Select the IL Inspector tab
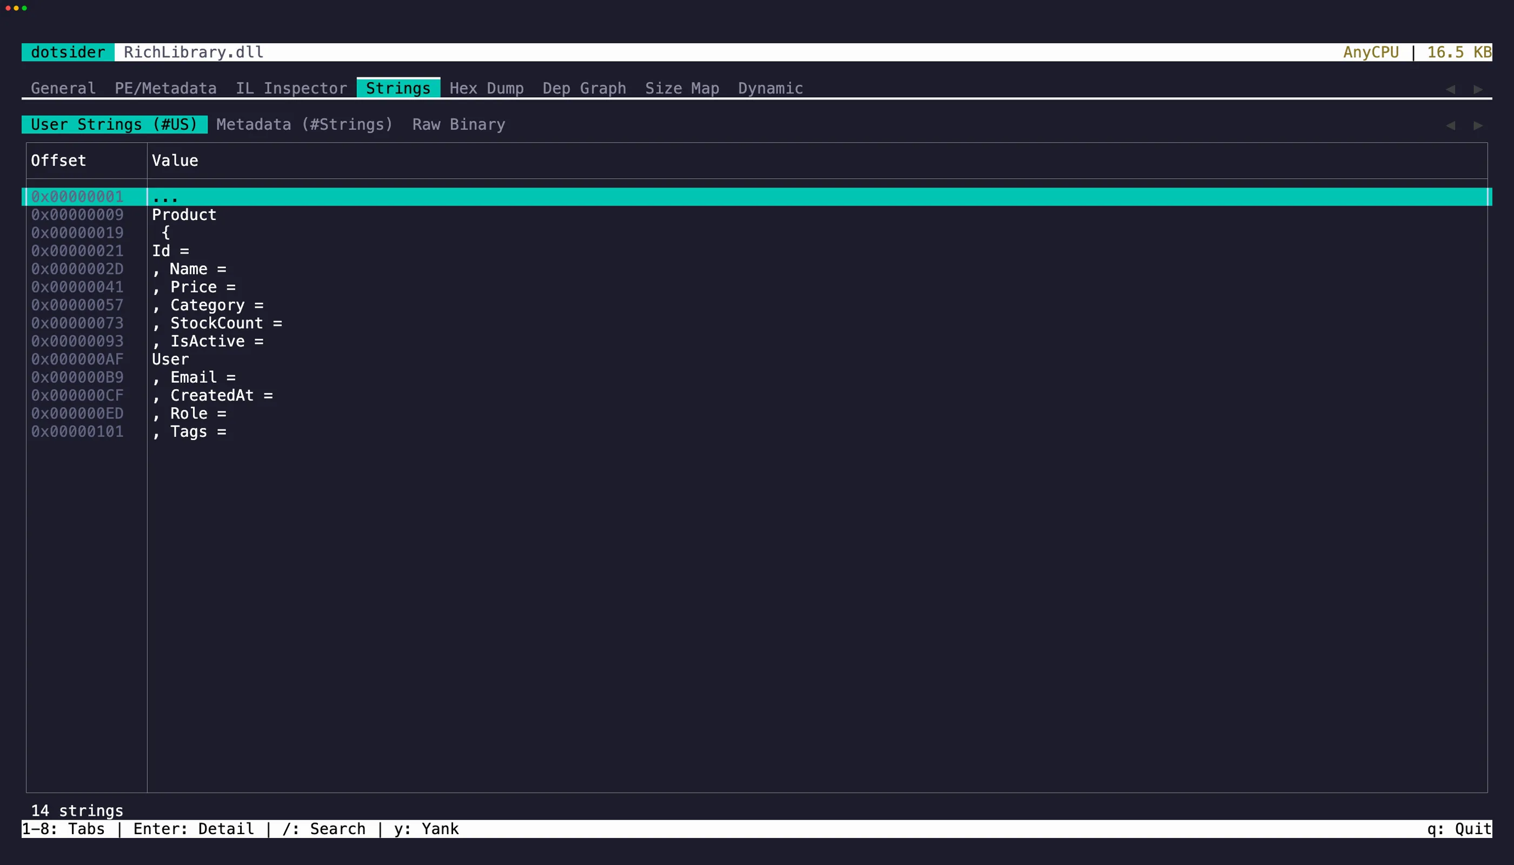 coord(292,88)
